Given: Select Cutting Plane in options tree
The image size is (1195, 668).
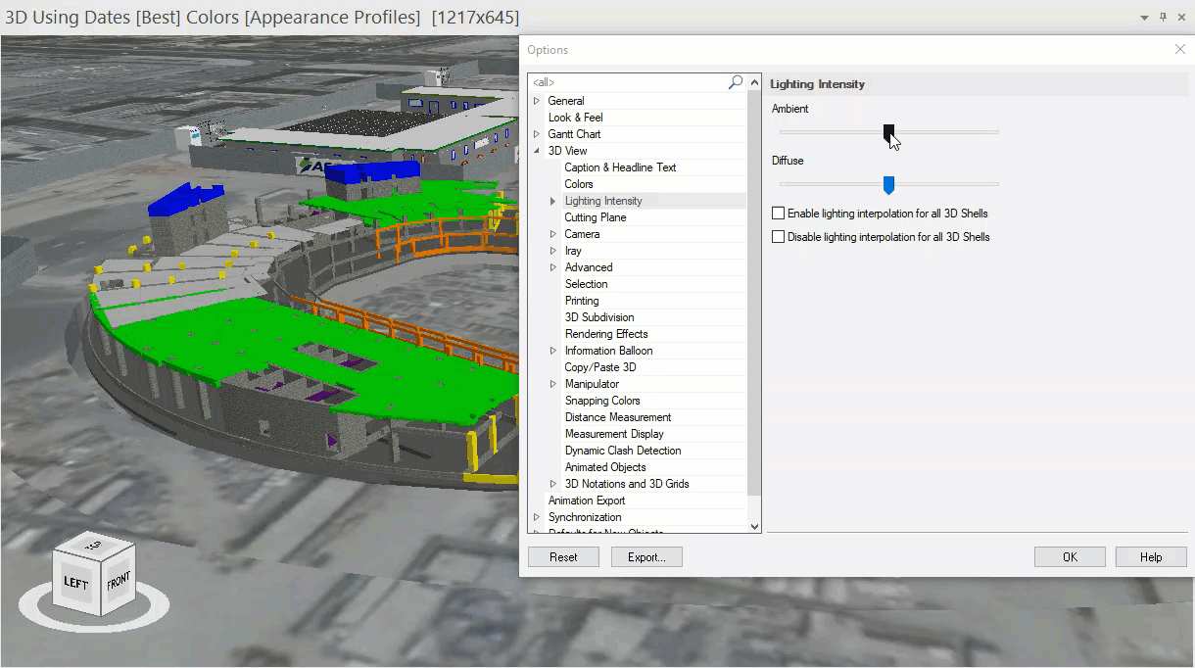Looking at the screenshot, I should coord(596,217).
